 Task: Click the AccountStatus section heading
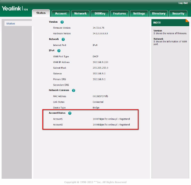click(x=57, y=113)
